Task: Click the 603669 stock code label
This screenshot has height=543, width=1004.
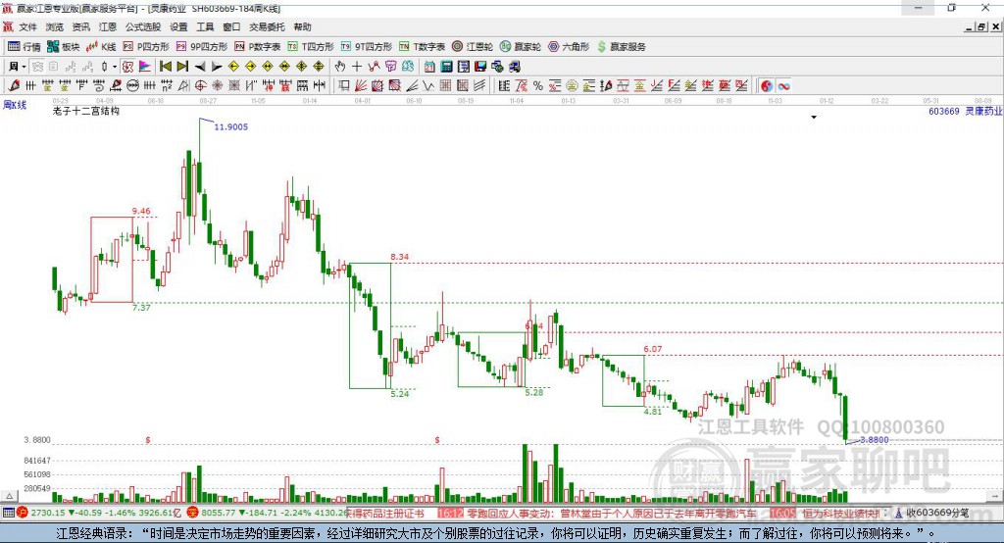Action: [944, 112]
